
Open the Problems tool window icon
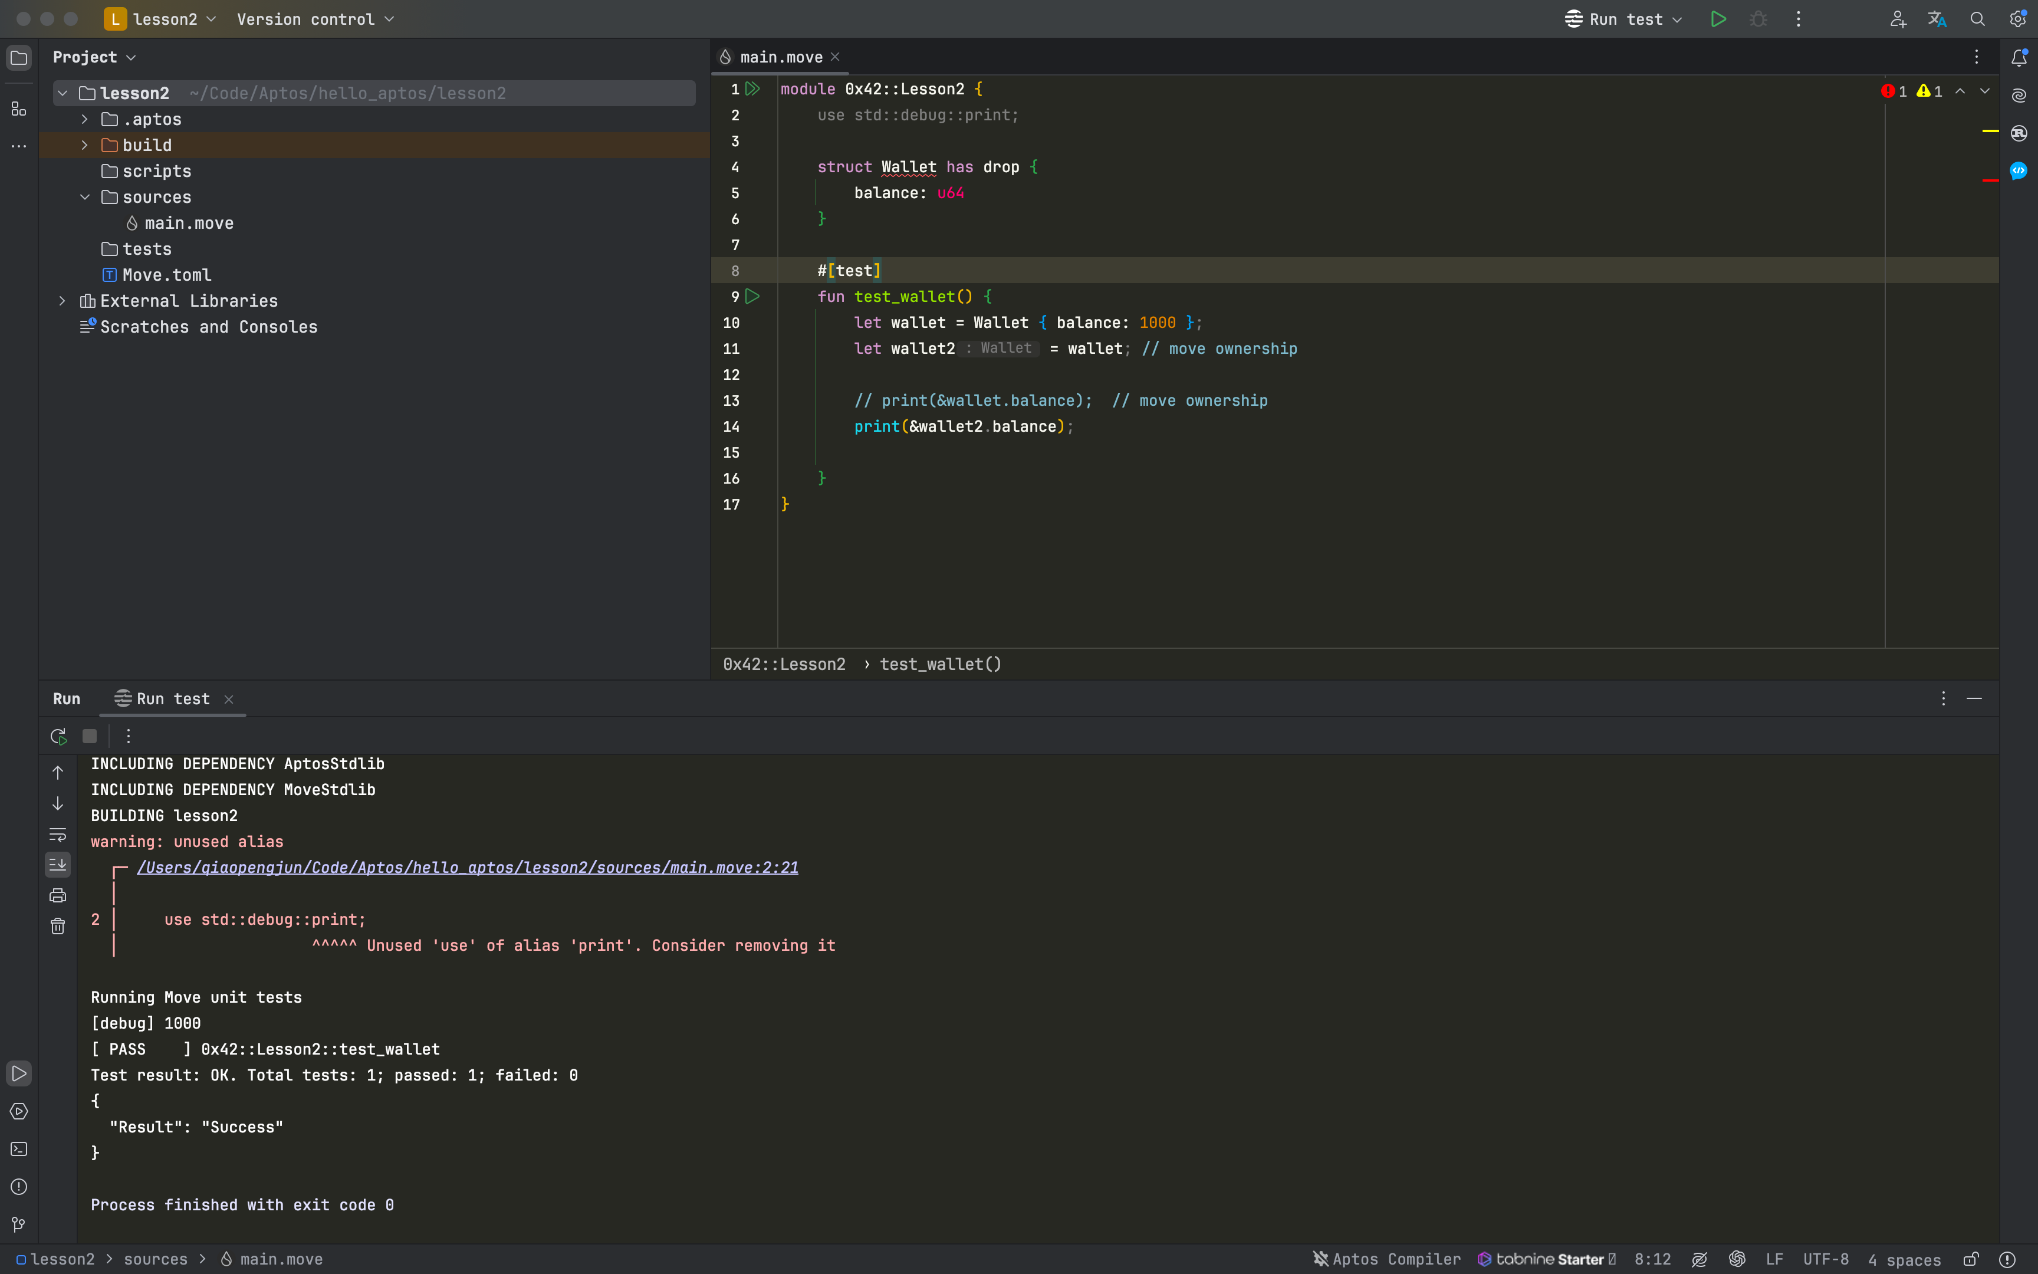(18, 1186)
